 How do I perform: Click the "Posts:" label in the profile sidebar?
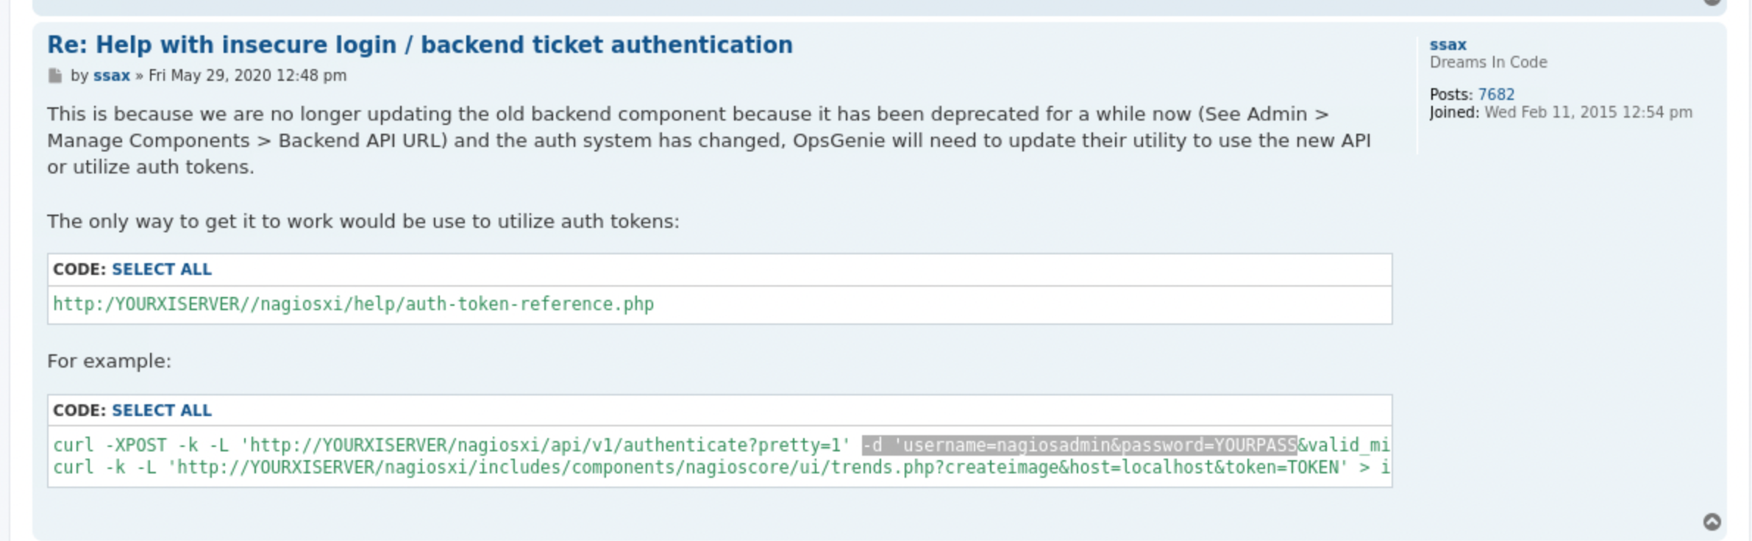tap(1452, 94)
